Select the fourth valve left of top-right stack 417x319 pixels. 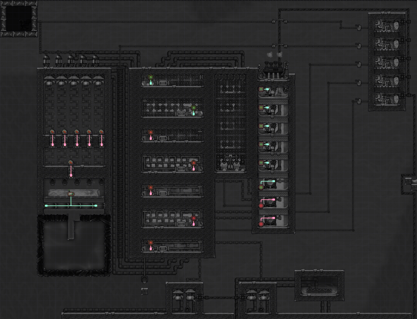(x=359, y=83)
